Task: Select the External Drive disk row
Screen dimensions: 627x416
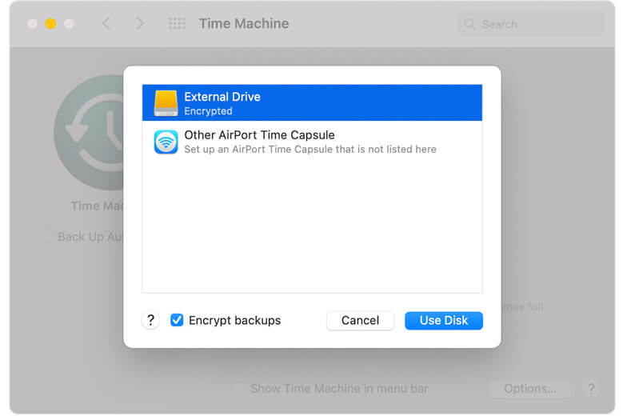Action: pos(312,102)
